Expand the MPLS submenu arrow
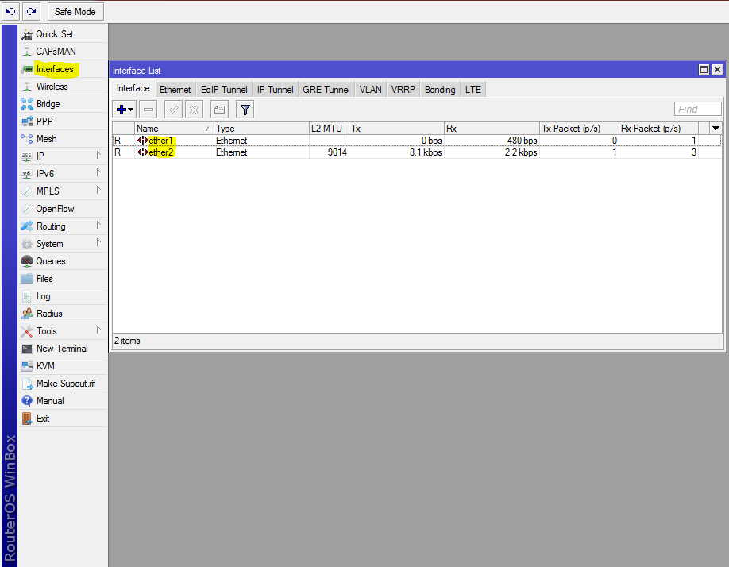This screenshot has height=567, width=729. (x=98, y=190)
